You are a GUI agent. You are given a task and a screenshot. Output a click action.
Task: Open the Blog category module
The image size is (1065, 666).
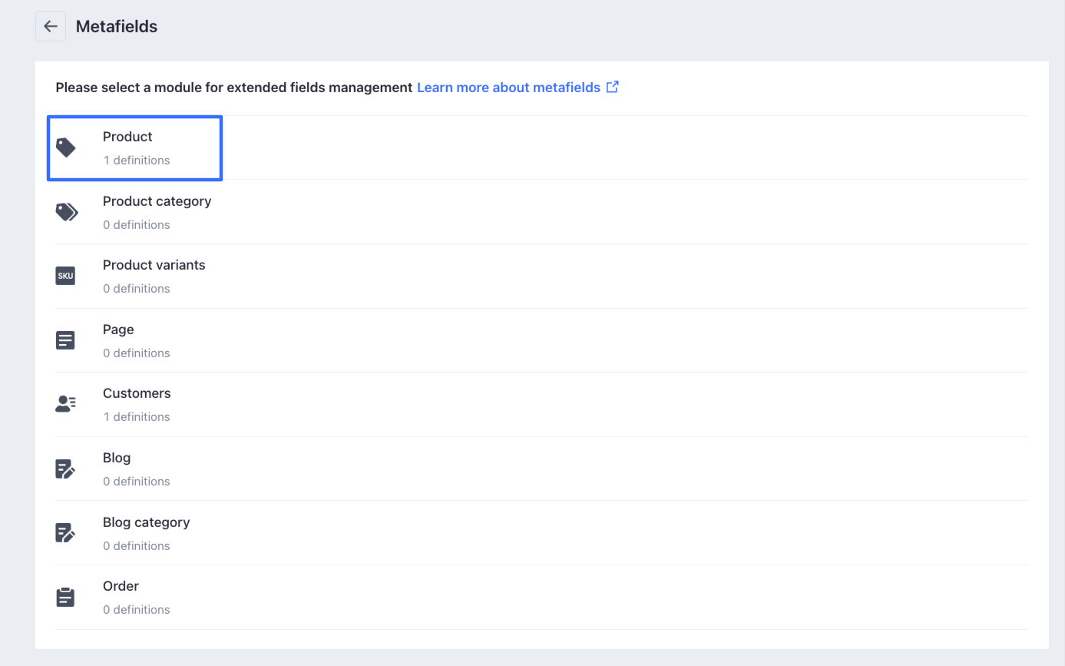[146, 522]
